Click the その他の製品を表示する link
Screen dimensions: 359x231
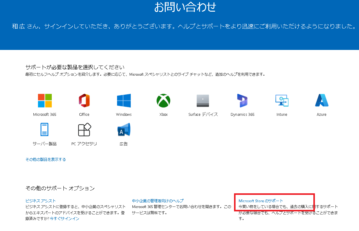point(46,159)
